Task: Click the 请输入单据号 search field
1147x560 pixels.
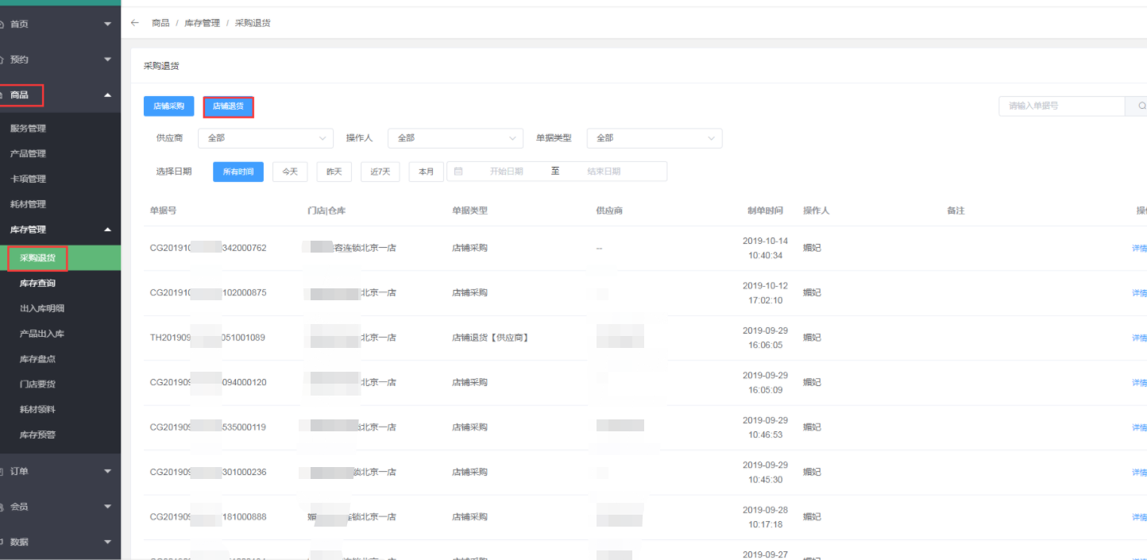Action: point(1062,106)
